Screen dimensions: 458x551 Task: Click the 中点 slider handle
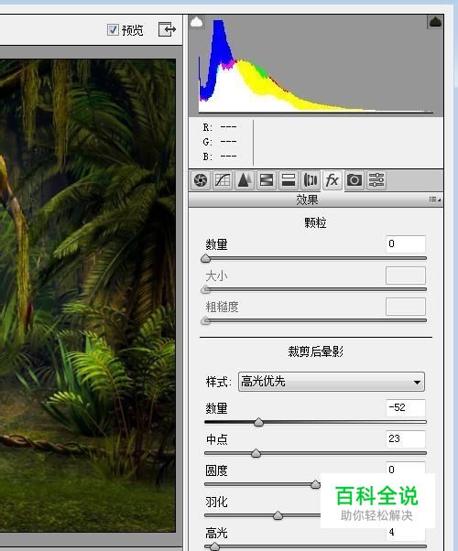point(256,453)
